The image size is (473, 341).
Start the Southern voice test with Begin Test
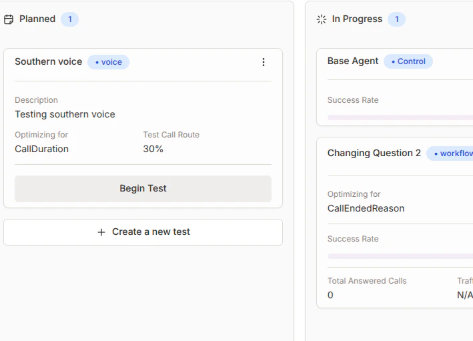(x=143, y=189)
